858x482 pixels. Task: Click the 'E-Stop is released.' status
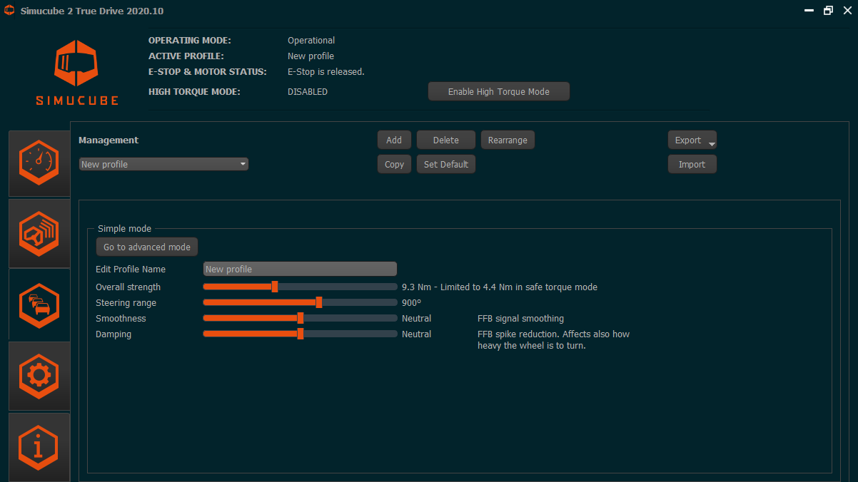click(x=326, y=72)
